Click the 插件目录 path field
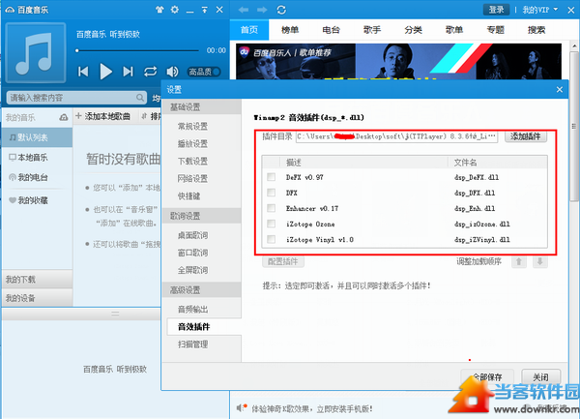Image resolution: width=580 pixels, height=419 pixels. coord(397,136)
